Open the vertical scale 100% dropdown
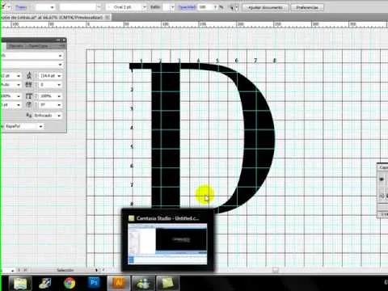The height and width of the screenshot is (291, 388). click(x=59, y=96)
